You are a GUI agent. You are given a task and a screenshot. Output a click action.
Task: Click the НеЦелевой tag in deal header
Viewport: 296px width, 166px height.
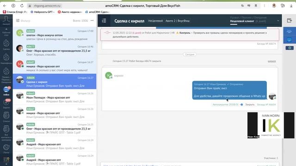tap(155, 21)
